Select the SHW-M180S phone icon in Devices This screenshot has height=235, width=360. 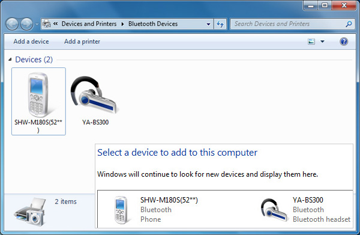[38, 94]
